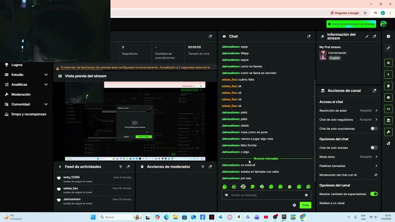
Task: Click Preguntar a Google in address bar
Action: pyautogui.click(x=345, y=13)
